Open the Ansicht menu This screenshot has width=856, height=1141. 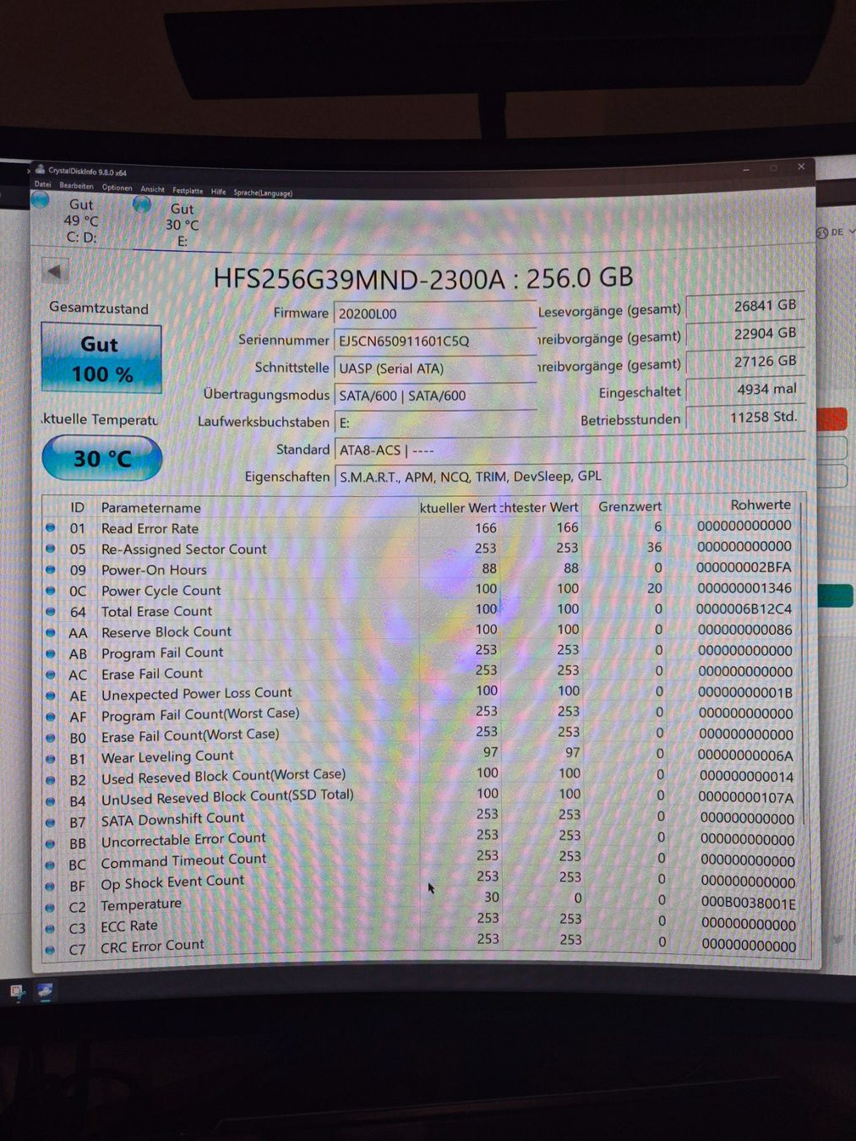coord(153,189)
